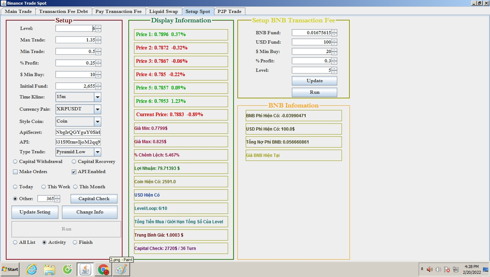490x277 pixels.
Task: Click the USD Fund input field
Action: coord(312,42)
